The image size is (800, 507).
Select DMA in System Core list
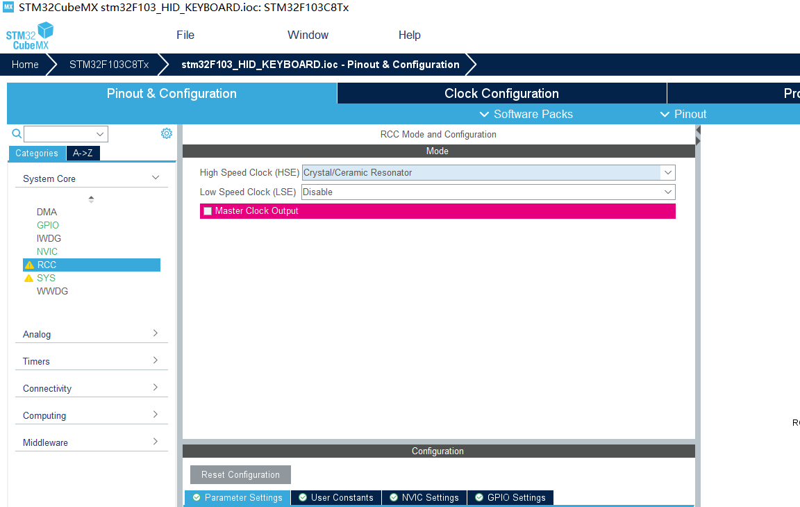tap(47, 212)
